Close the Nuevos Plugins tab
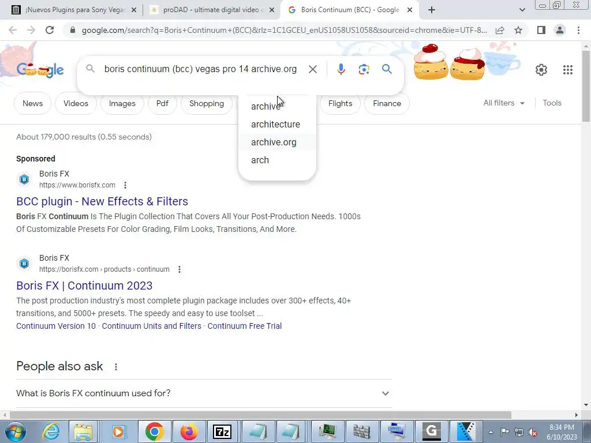The height and width of the screenshot is (443, 591). [134, 10]
